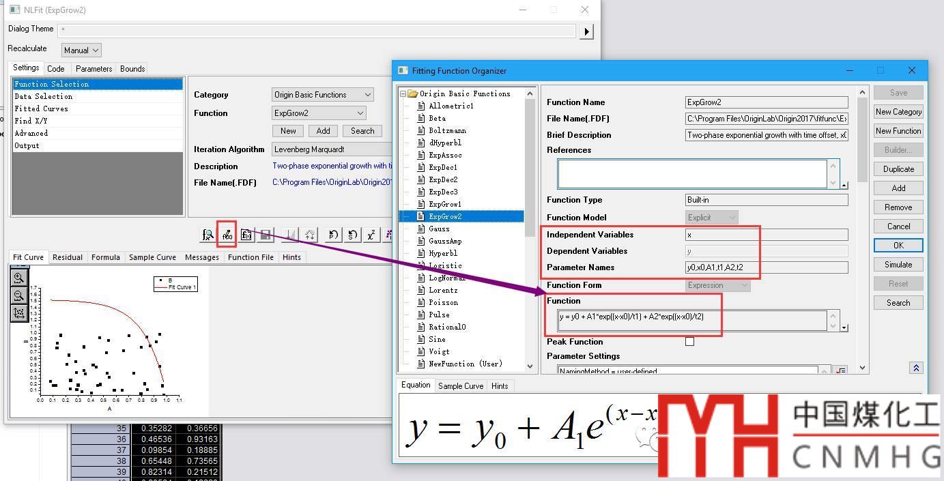
Task: Open the Sample Curve tab in NLFit
Action: pyautogui.click(x=152, y=257)
